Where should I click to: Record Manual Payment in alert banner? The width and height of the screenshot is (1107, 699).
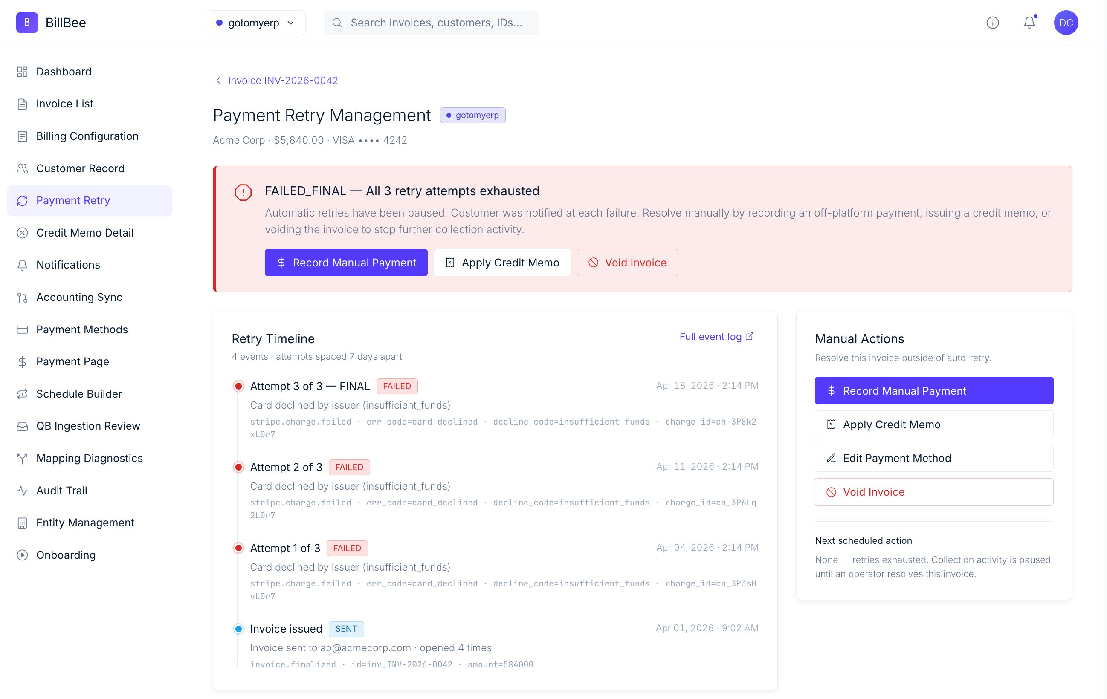(346, 263)
